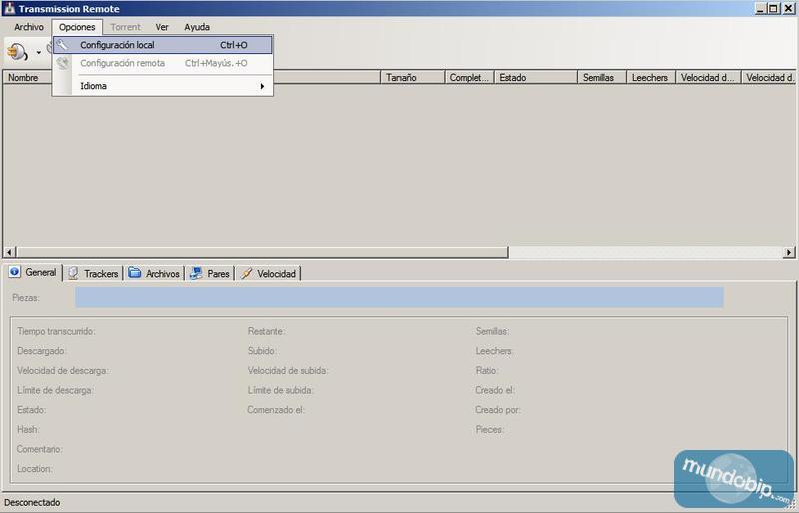Click the connect plug toolbar icon

point(18,52)
